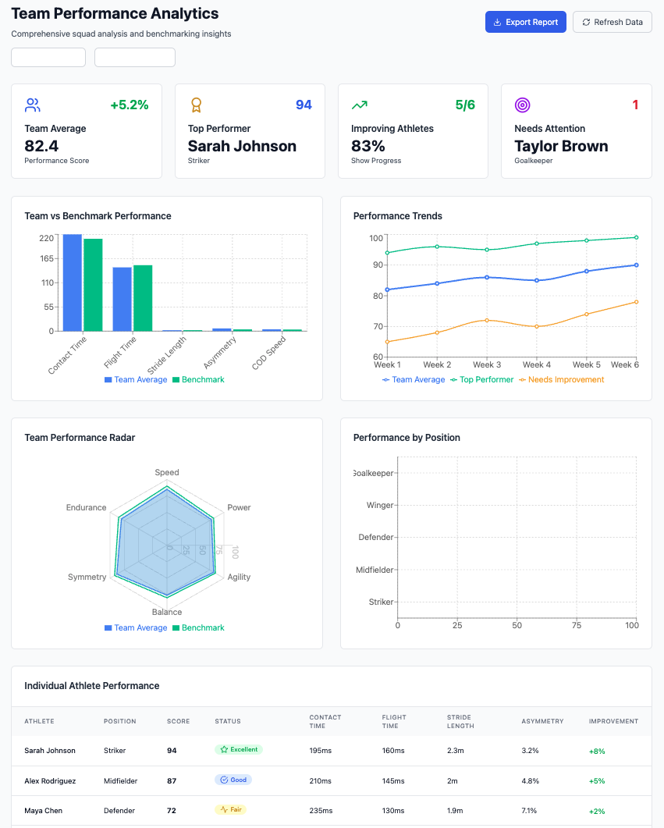Select Maya Chen in the athlete table
Image resolution: width=664 pixels, height=828 pixels.
pyautogui.click(x=43, y=811)
